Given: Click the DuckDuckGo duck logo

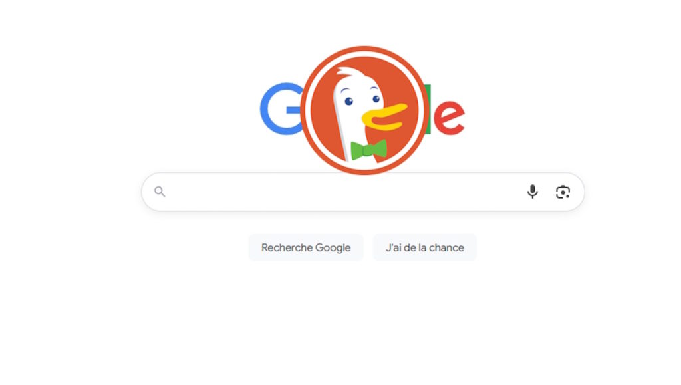Looking at the screenshot, I should coord(364,110).
